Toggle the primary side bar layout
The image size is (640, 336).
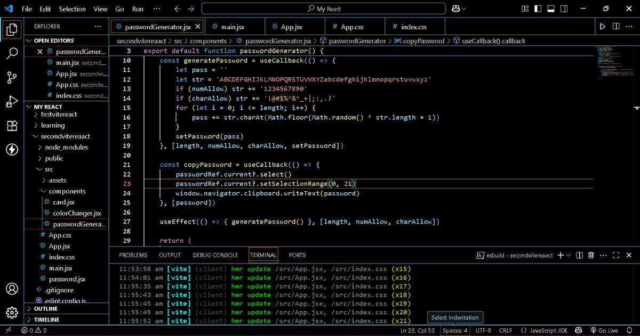click(538, 9)
